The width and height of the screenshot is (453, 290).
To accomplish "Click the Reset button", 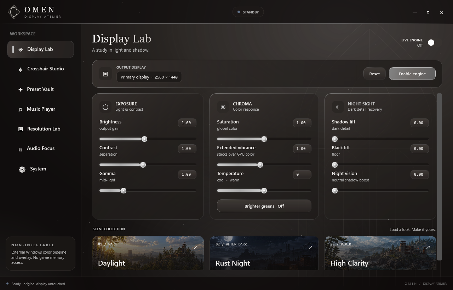I will 374,74.
